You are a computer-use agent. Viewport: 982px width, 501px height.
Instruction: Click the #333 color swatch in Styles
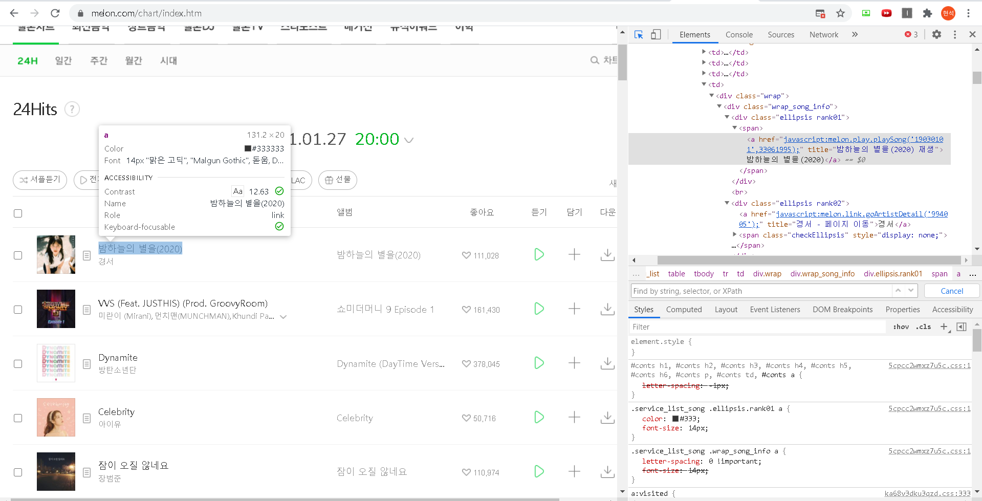click(x=675, y=419)
